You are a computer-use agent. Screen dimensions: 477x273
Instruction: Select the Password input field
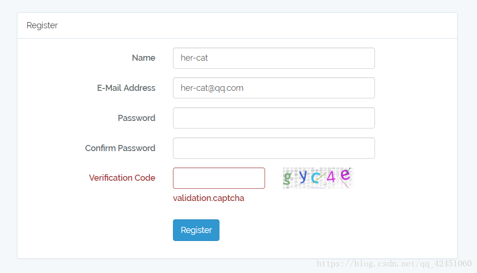(x=274, y=118)
